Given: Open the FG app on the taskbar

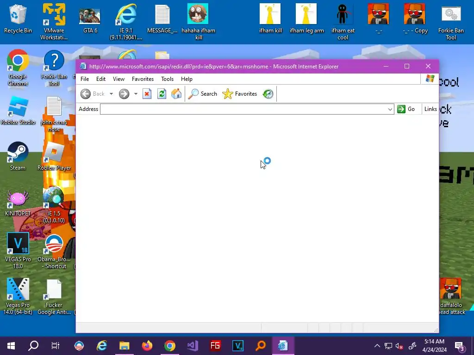Looking at the screenshot, I should click(x=215, y=346).
